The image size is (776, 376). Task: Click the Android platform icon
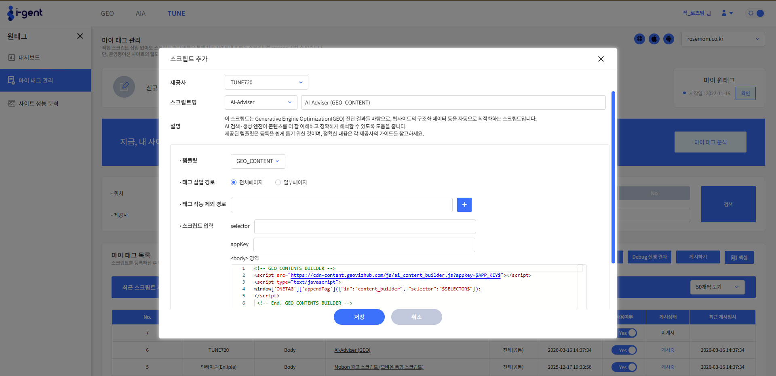tap(668, 39)
